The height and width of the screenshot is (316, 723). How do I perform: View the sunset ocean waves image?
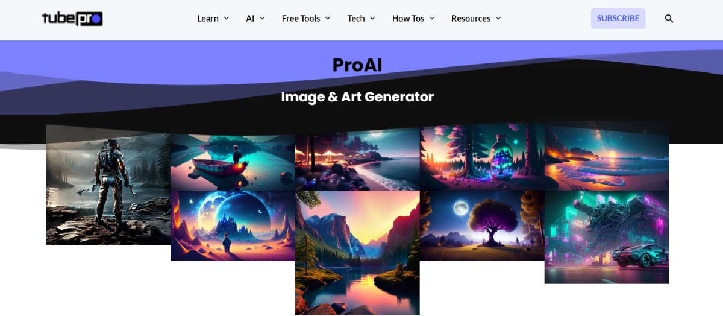[x=607, y=157]
